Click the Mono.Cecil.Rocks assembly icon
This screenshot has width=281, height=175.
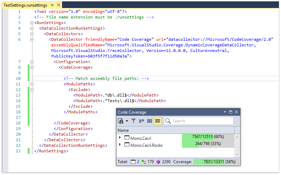point(127,145)
